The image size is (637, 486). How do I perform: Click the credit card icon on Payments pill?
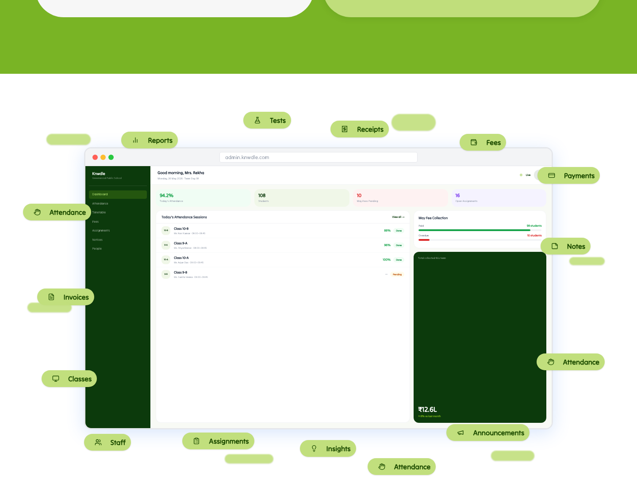552,175
